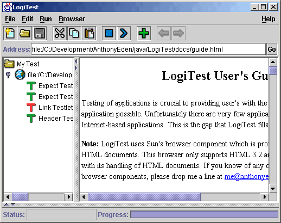Click the empty Status field
Image resolution: width=281 pixels, height=223 pixels.
tap(61, 214)
